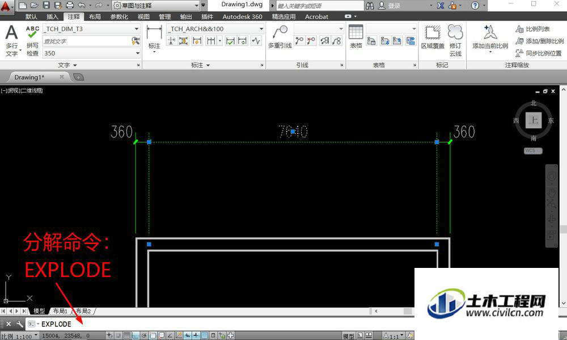Undo the last action

pos(82,6)
